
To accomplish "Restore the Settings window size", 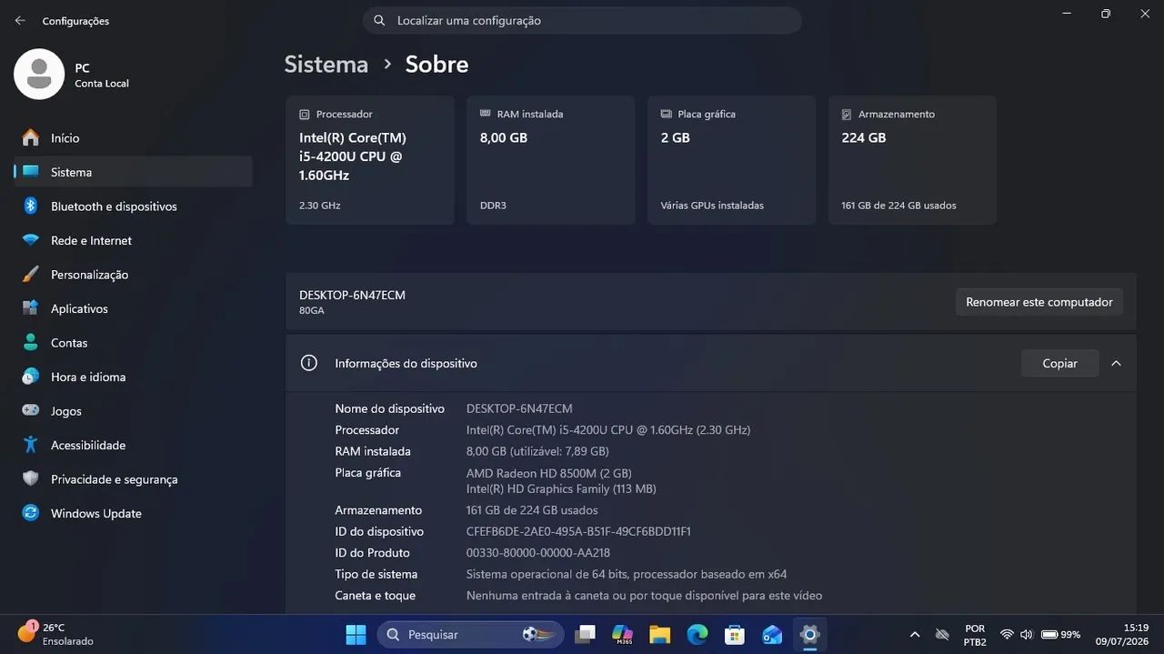I will pyautogui.click(x=1106, y=14).
